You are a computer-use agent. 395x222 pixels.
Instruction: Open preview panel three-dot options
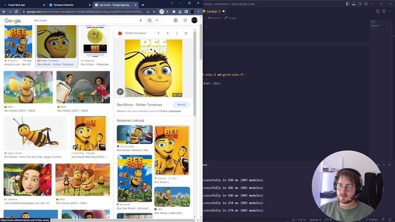177,33
